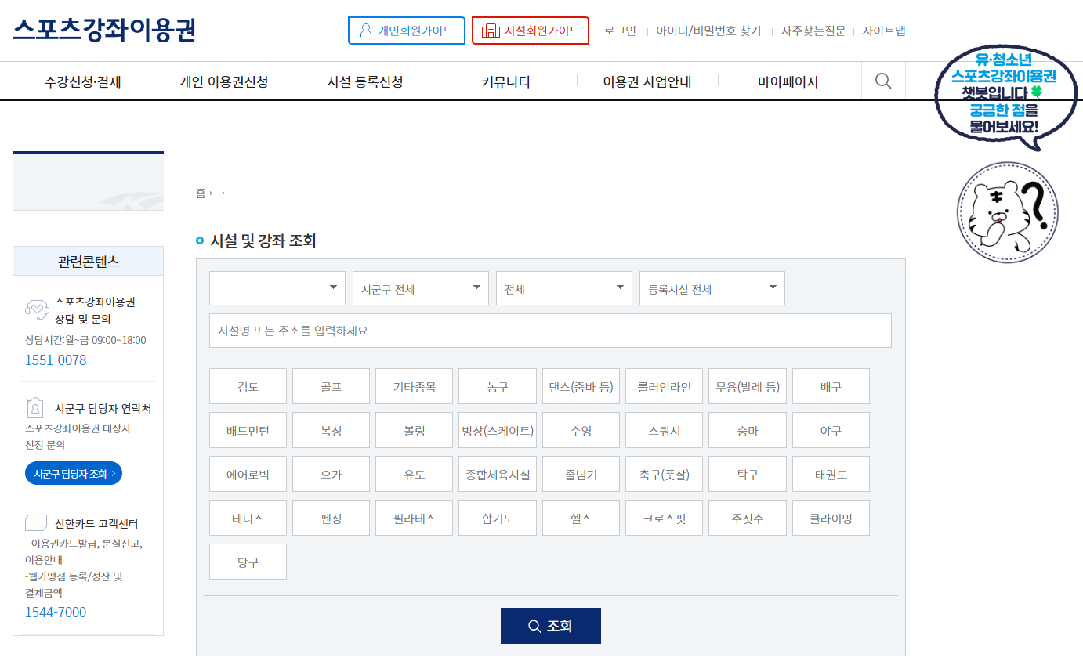The image size is (1083, 665).
Task: Toggle the 필라테스 sport filter
Action: 414,517
